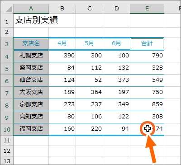The width and height of the screenshot is (181, 165).
Task: Select the 合計 header cell
Action: [147, 44]
